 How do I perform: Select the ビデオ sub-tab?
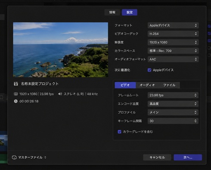[x=125, y=85]
